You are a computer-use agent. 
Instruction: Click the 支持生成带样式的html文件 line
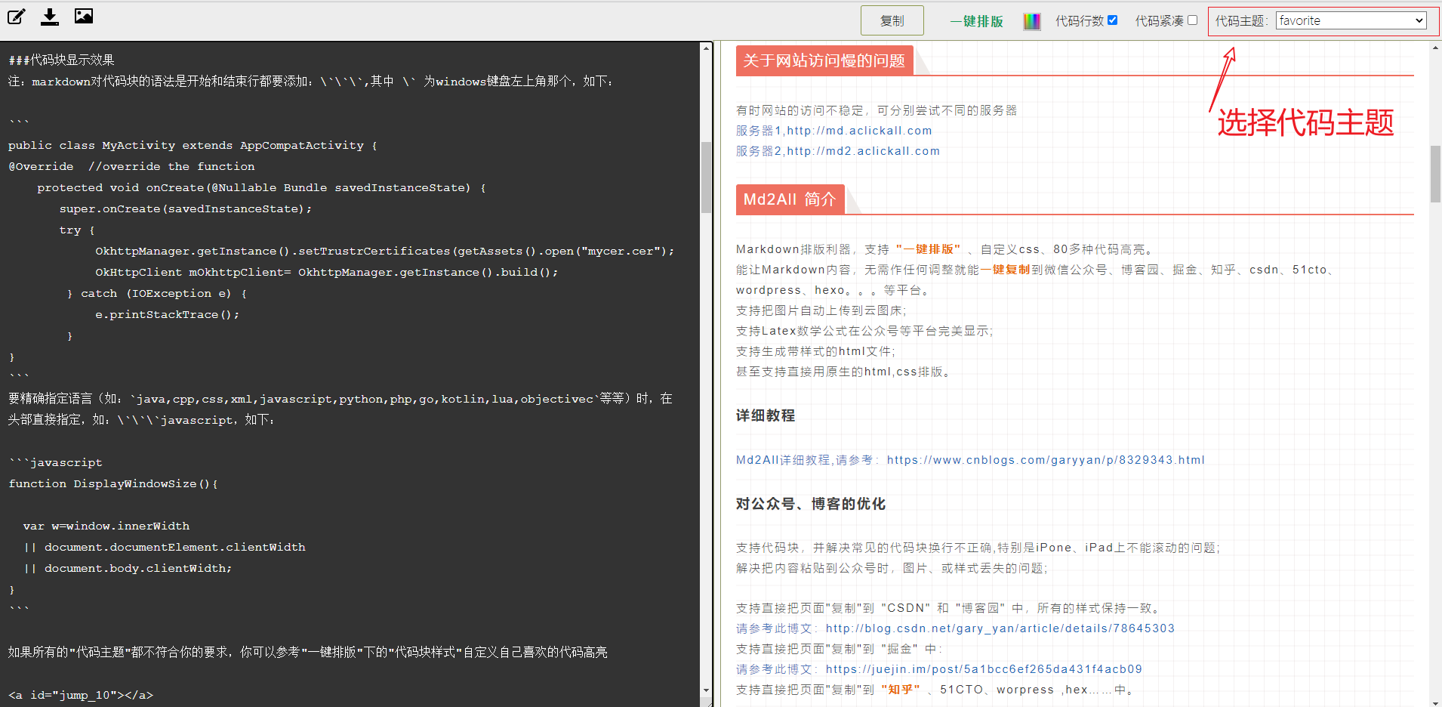tap(815, 351)
